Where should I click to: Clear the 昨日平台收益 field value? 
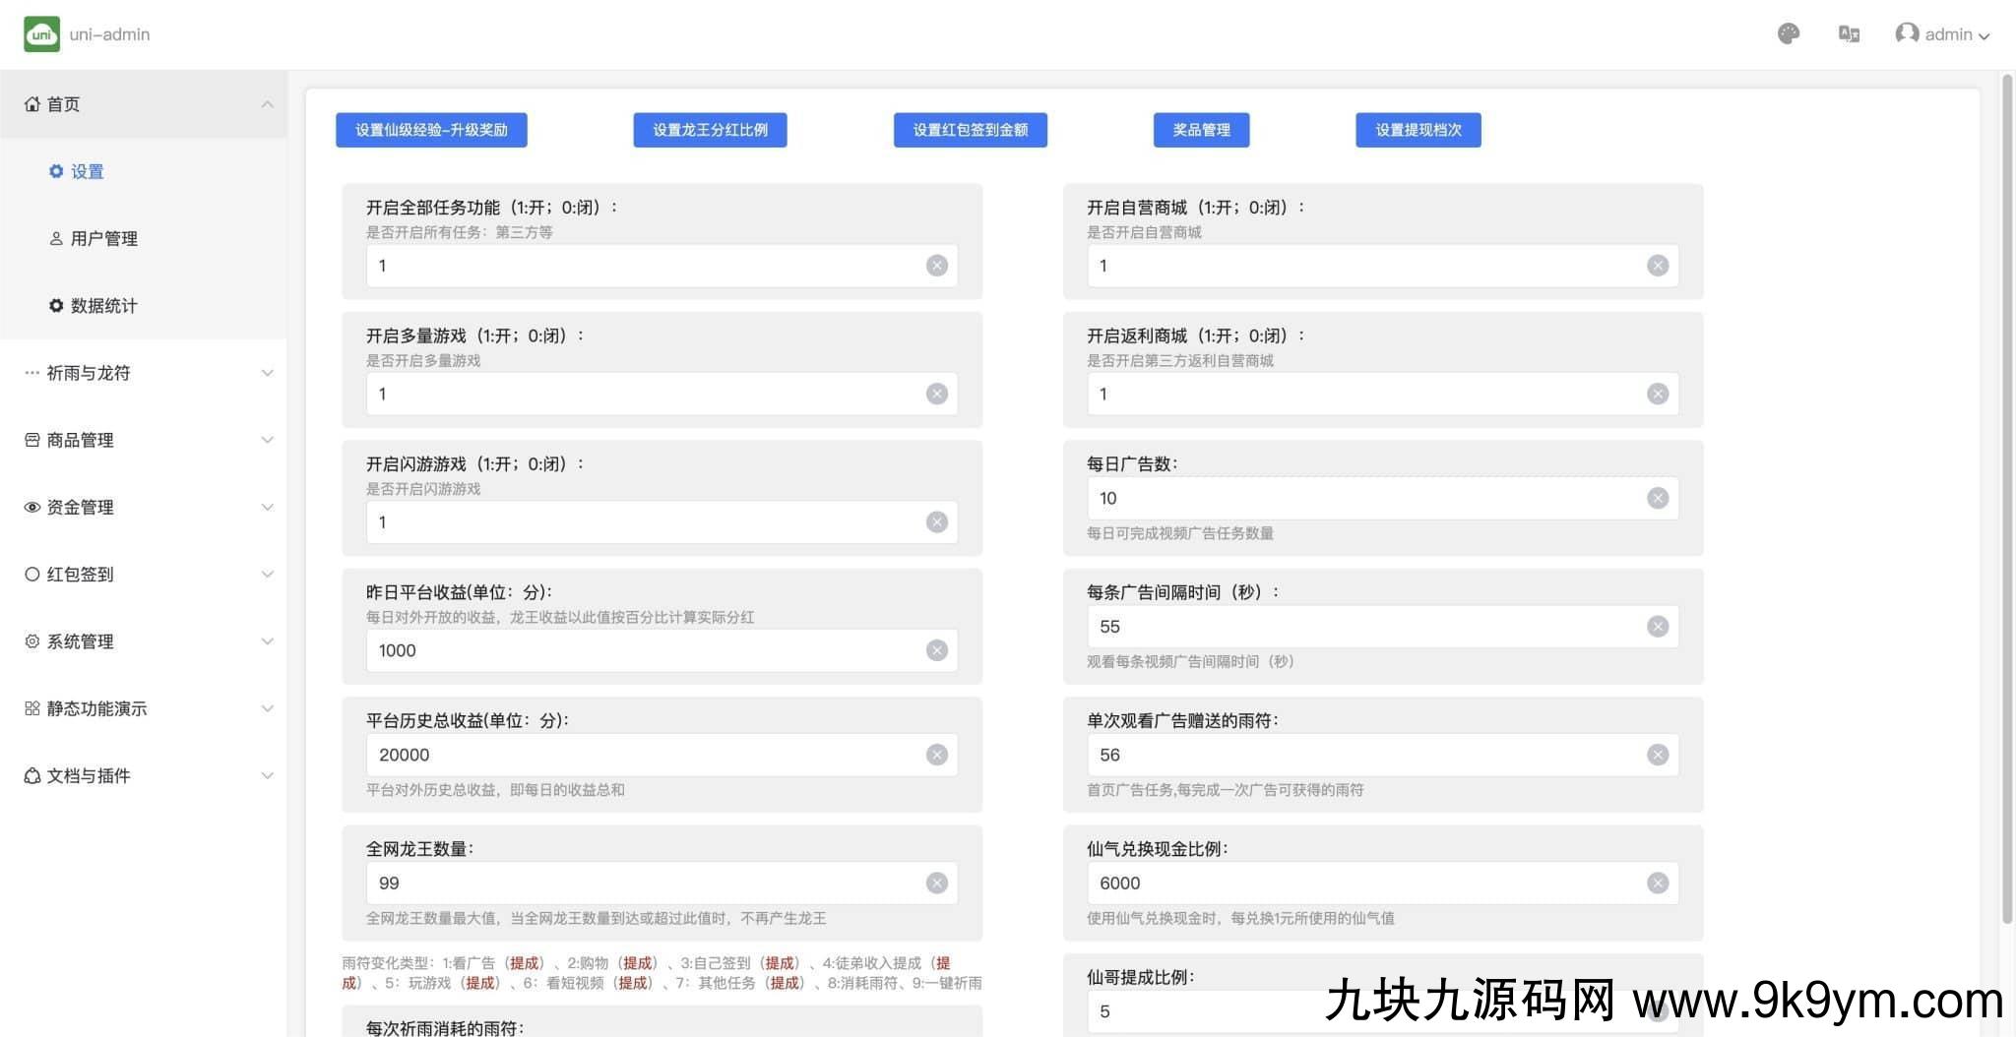[x=936, y=650]
